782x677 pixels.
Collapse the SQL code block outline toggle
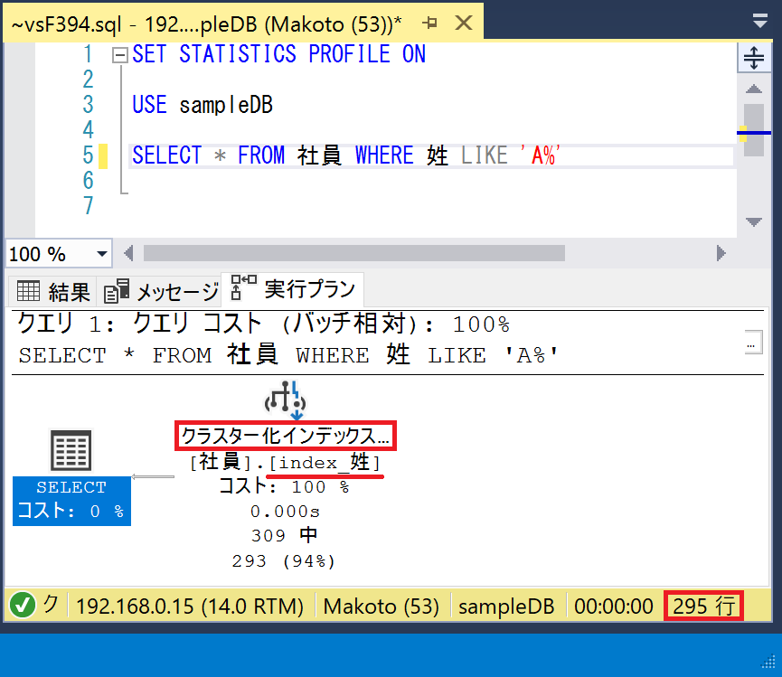[119, 54]
